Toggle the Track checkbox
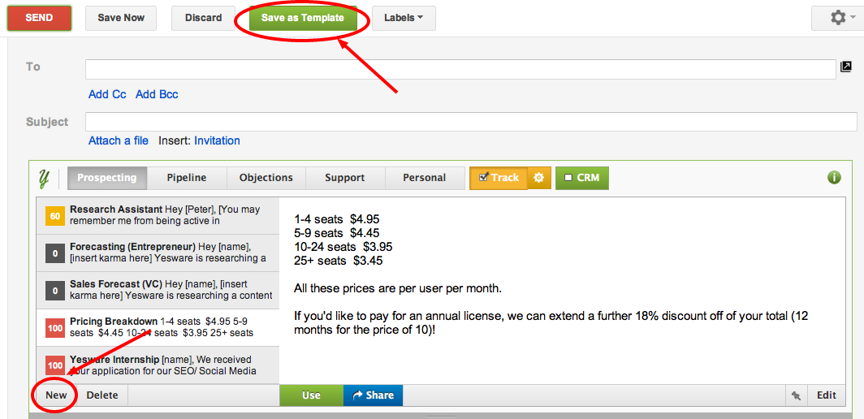This screenshot has width=864, height=419. click(x=483, y=177)
